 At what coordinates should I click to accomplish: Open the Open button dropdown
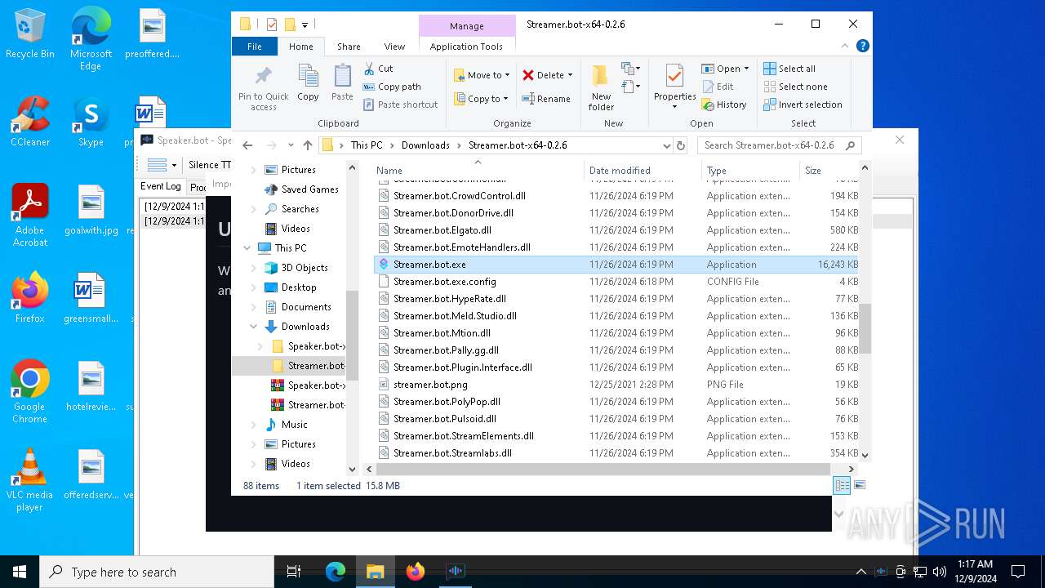(x=745, y=69)
